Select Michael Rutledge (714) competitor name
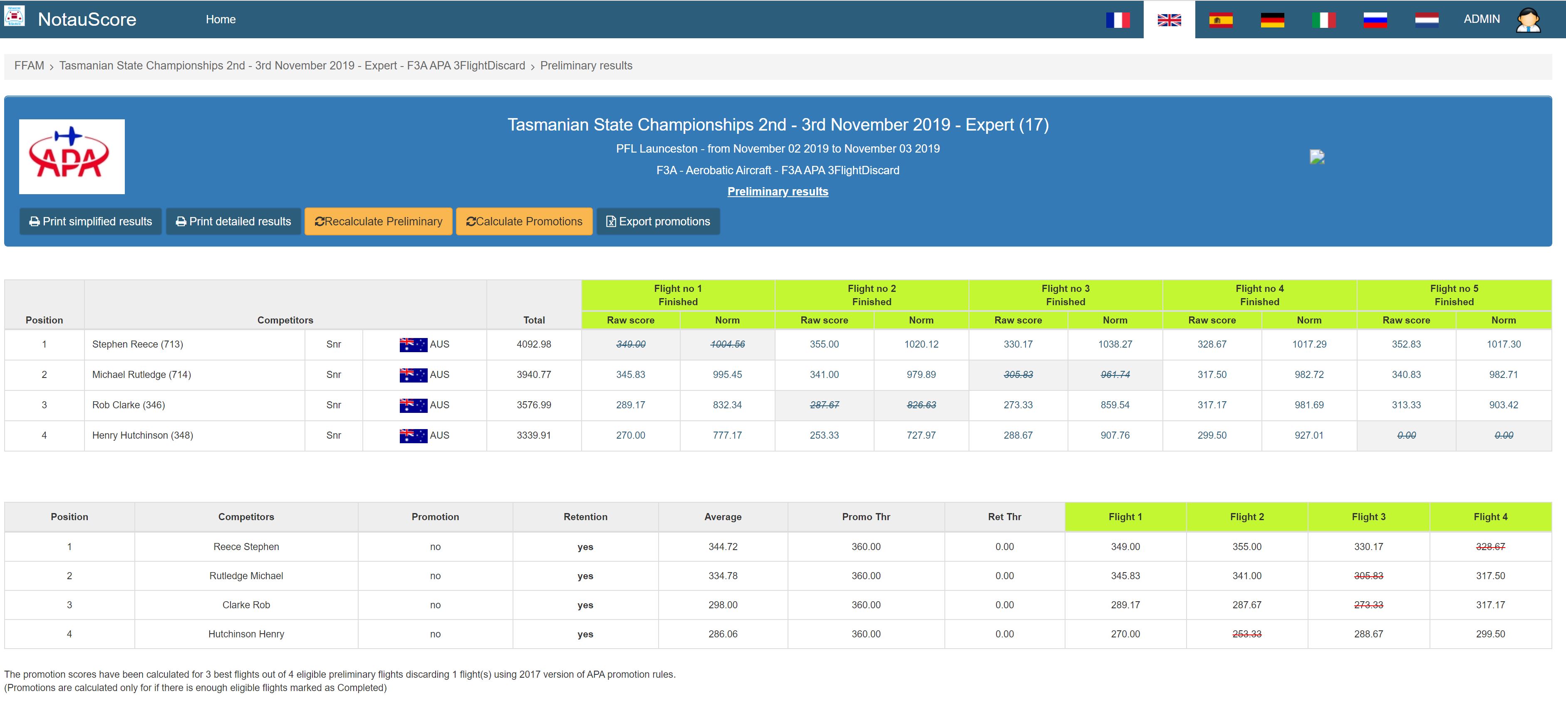Image resolution: width=1566 pixels, height=701 pixels. tap(141, 375)
